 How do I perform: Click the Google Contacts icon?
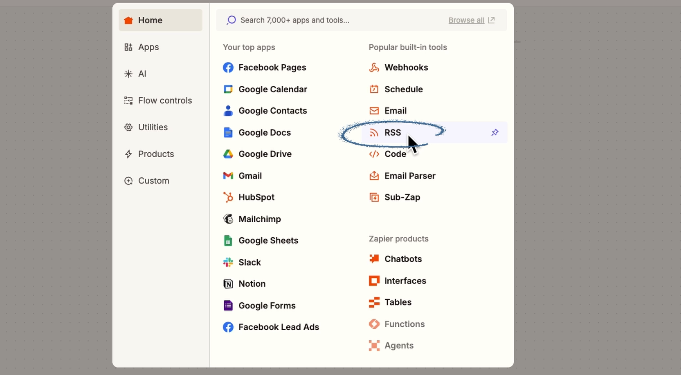click(228, 111)
